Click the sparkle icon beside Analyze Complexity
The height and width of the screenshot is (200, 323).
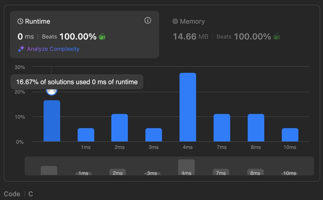(x=21, y=49)
